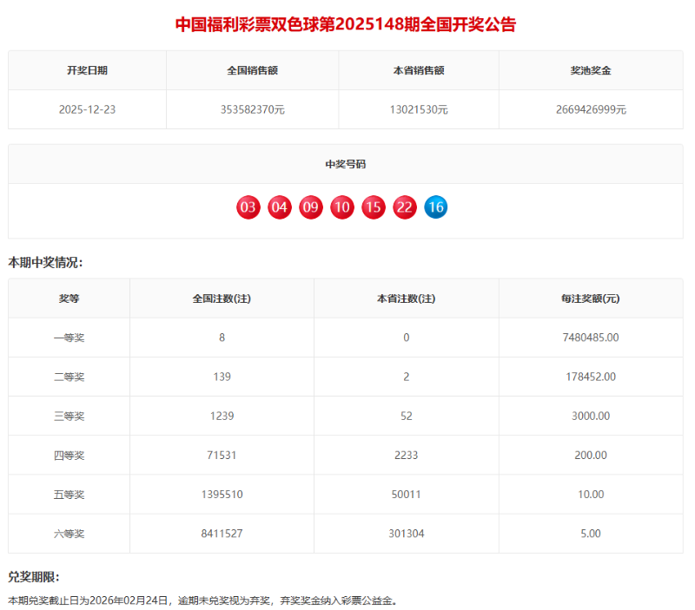The width and height of the screenshot is (695, 610).
Task: Select provincial sales value 13021530元
Action: pos(419,109)
